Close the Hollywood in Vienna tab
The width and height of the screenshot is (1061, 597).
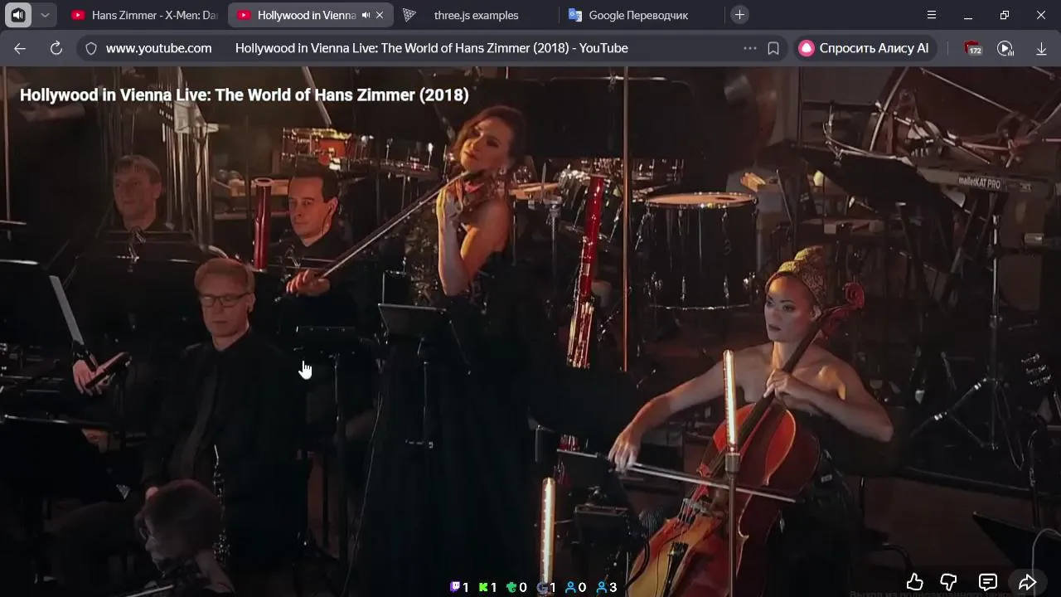[380, 15]
